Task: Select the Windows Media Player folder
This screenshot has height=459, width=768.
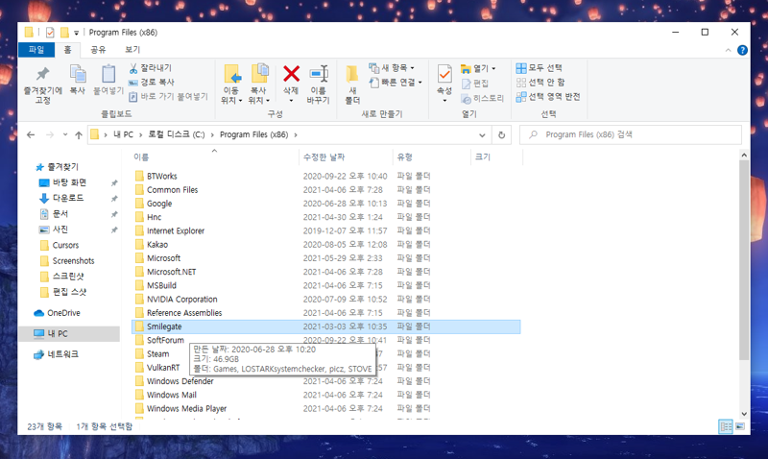Action: coord(186,408)
